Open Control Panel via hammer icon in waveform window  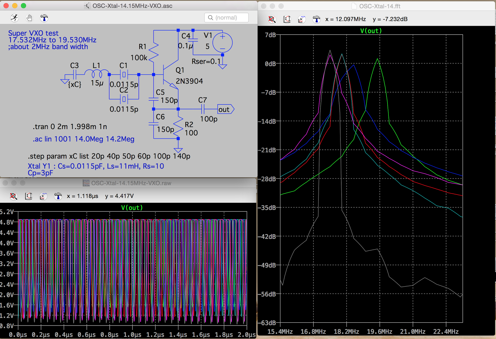click(x=58, y=196)
